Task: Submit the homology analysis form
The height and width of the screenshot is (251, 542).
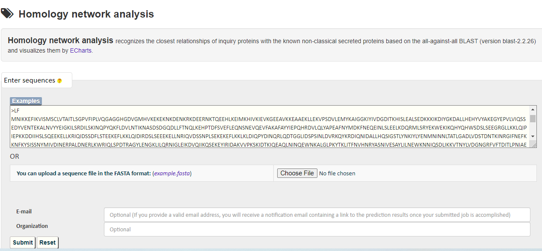Action: pyautogui.click(x=23, y=242)
